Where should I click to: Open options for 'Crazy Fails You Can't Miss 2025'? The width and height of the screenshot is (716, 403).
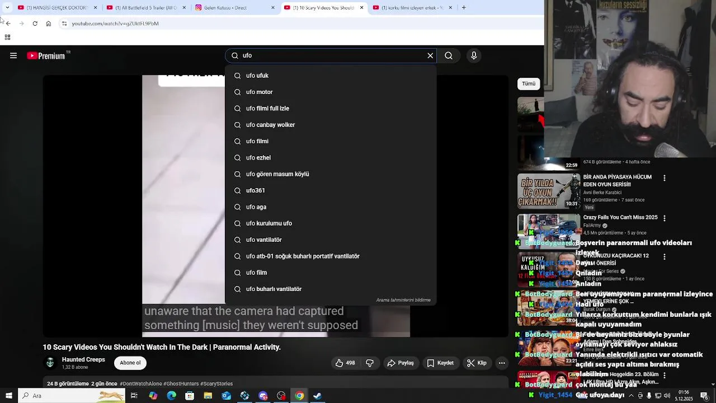click(x=665, y=218)
